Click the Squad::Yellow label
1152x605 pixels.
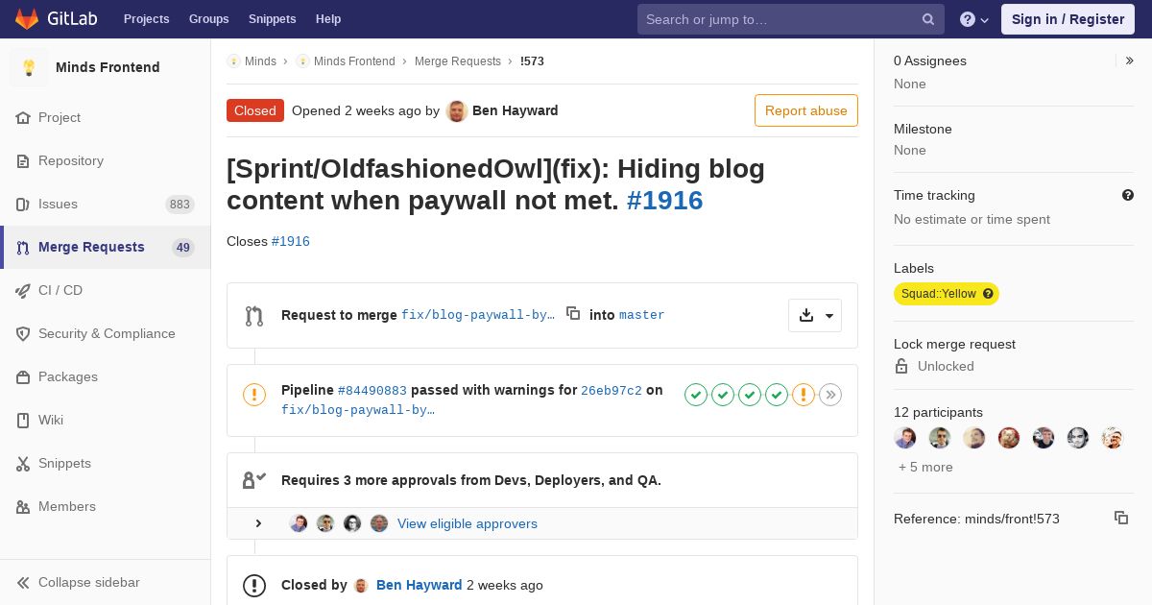tap(939, 294)
